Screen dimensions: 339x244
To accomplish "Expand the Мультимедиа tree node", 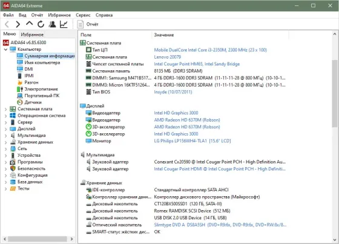I will coord(5,136).
